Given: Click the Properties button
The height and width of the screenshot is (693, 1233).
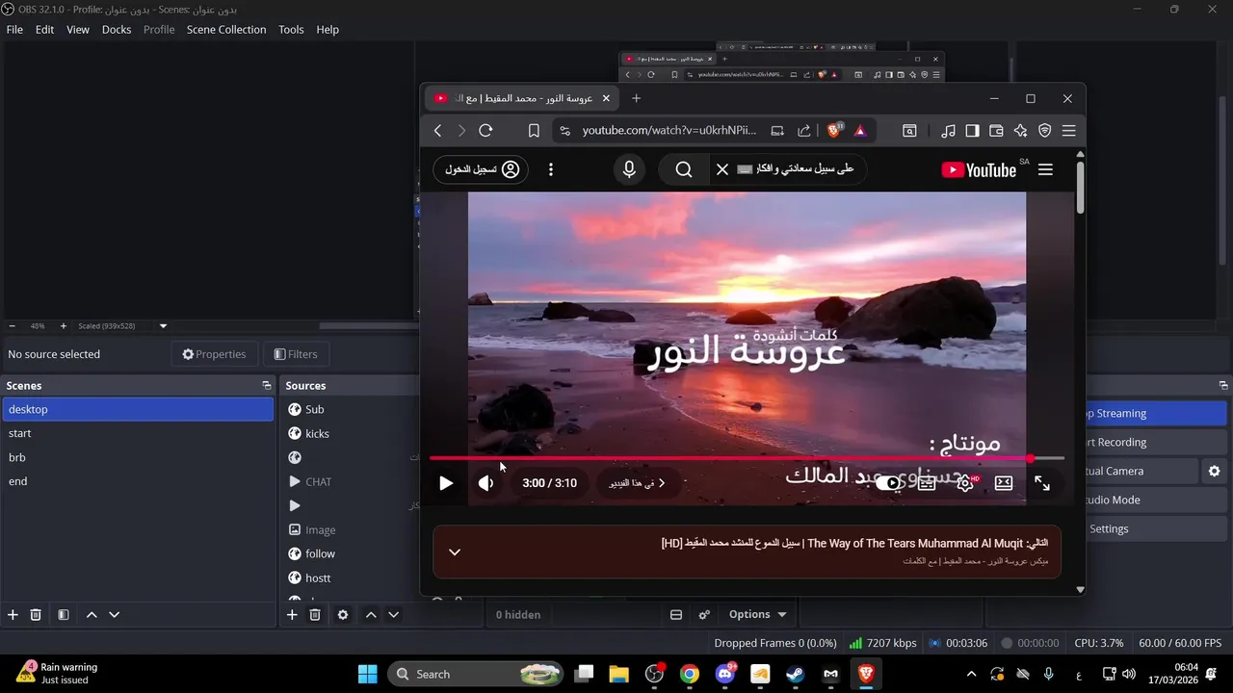Looking at the screenshot, I should [215, 354].
